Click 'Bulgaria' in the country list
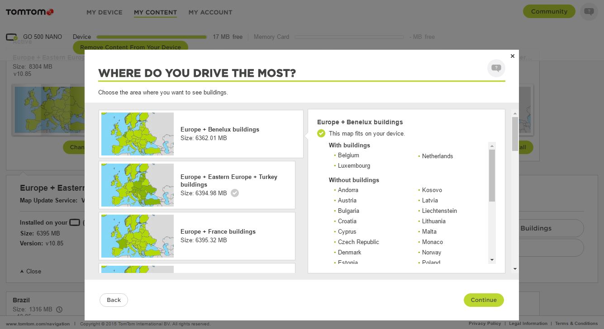This screenshot has width=604, height=329. [348, 211]
